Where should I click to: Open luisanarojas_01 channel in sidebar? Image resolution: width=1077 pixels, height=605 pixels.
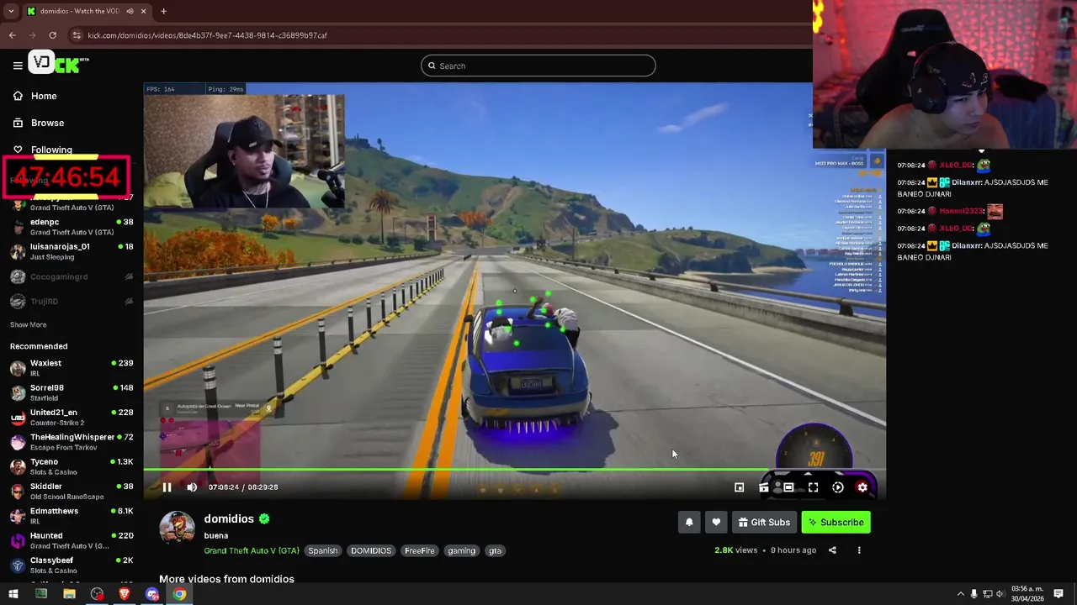72,251
